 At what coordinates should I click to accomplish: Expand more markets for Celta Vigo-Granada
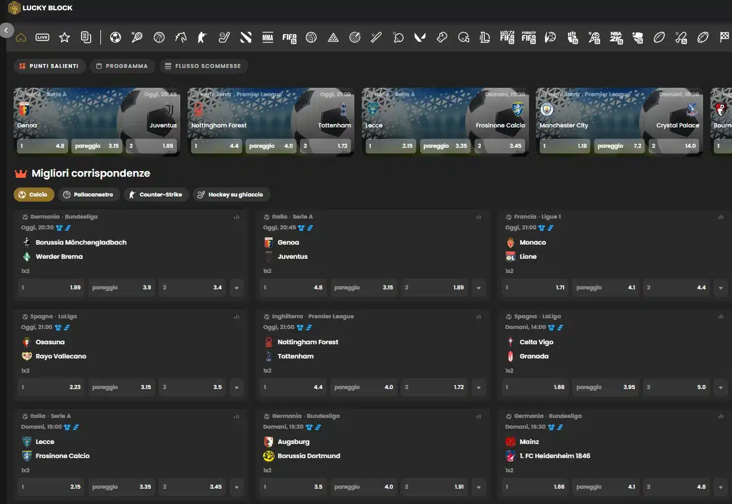coord(720,387)
